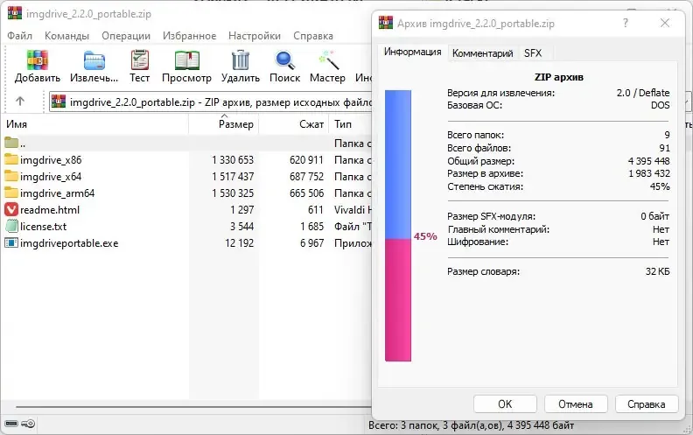Sort list by Размер column header
693x435 pixels.
point(224,124)
